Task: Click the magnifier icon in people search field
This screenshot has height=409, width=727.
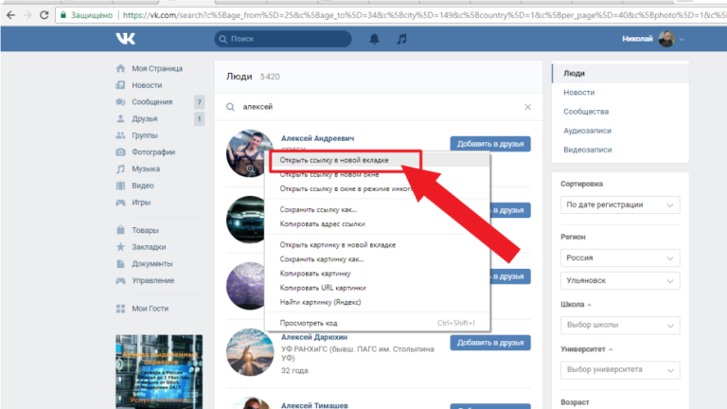Action: coord(230,107)
